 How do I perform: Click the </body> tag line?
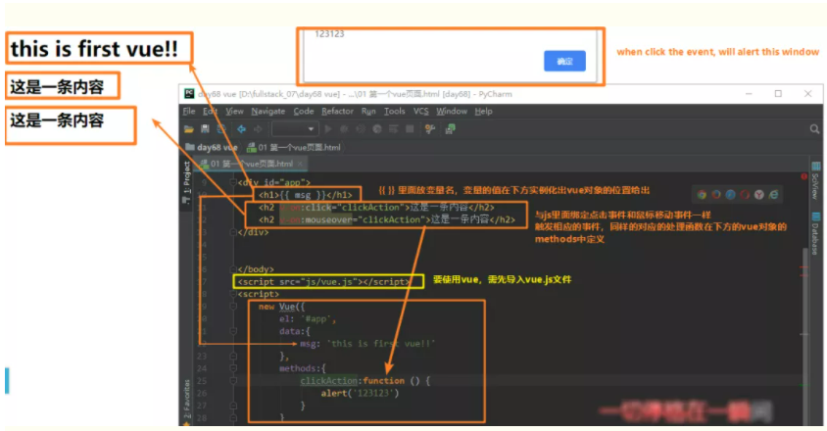(256, 269)
